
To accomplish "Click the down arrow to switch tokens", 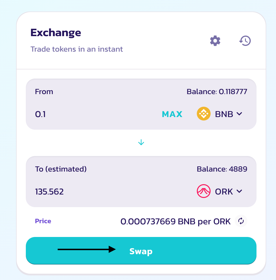I will pyautogui.click(x=141, y=142).
